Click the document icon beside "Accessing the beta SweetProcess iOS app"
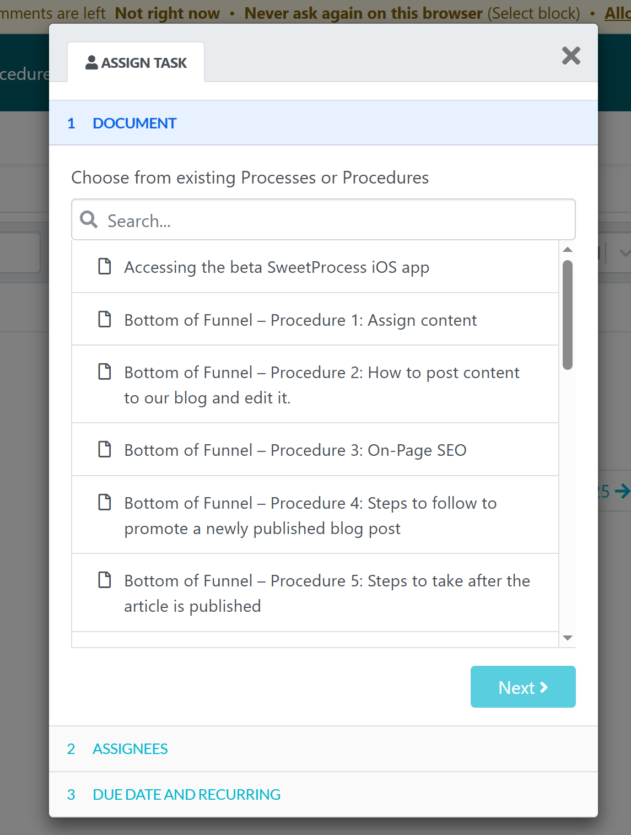 click(105, 267)
